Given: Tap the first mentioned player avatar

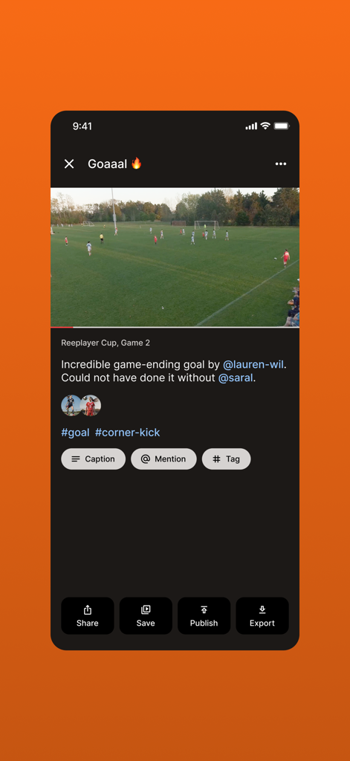Looking at the screenshot, I should (71, 405).
